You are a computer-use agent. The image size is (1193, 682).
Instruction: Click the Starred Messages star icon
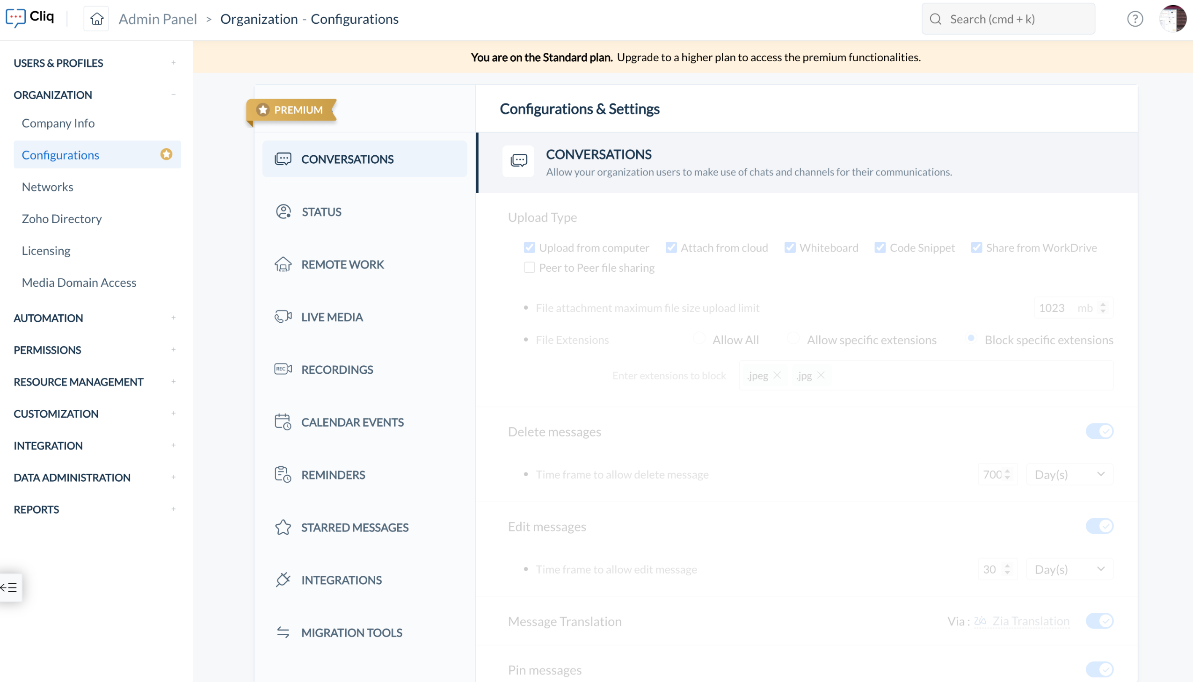[283, 527]
